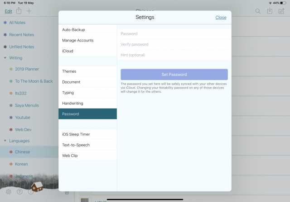
Task: Click the Writing divider label
Action: click(16, 58)
